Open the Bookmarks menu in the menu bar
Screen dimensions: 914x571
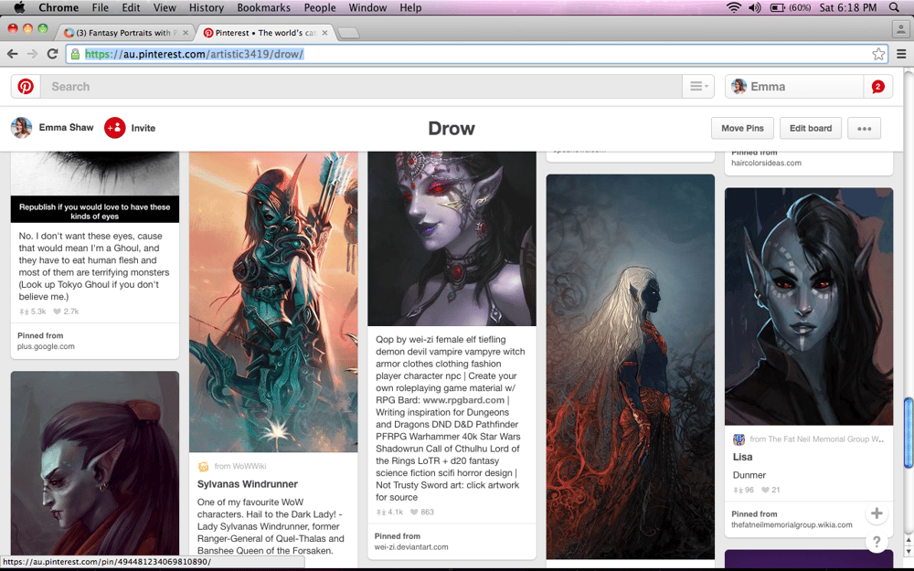[263, 7]
